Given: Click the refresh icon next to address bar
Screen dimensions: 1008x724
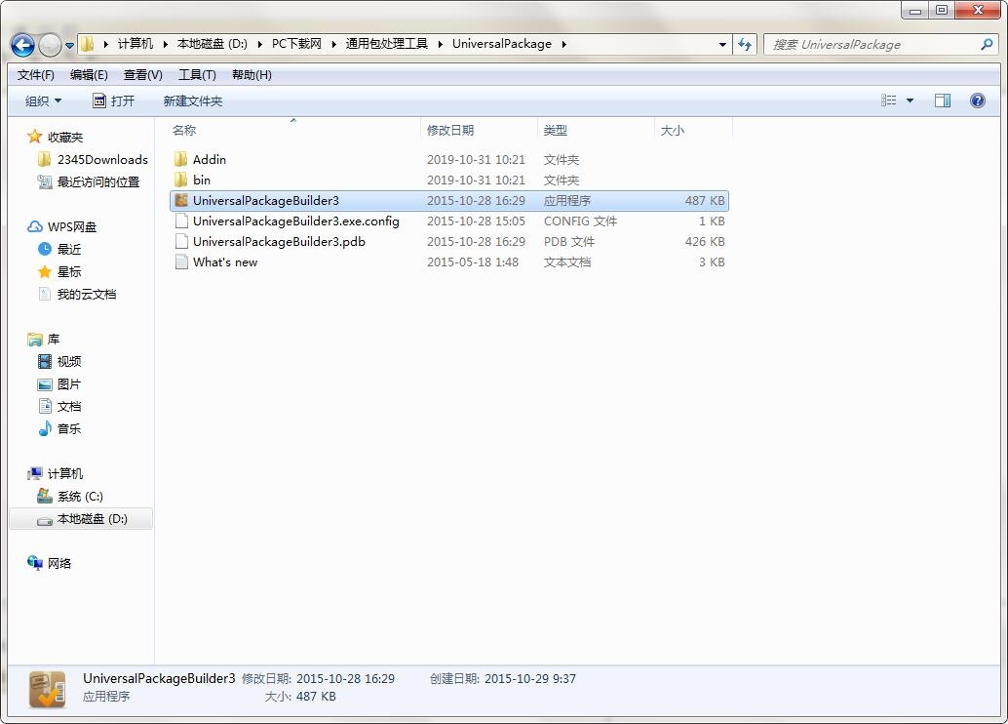Looking at the screenshot, I should 745,45.
